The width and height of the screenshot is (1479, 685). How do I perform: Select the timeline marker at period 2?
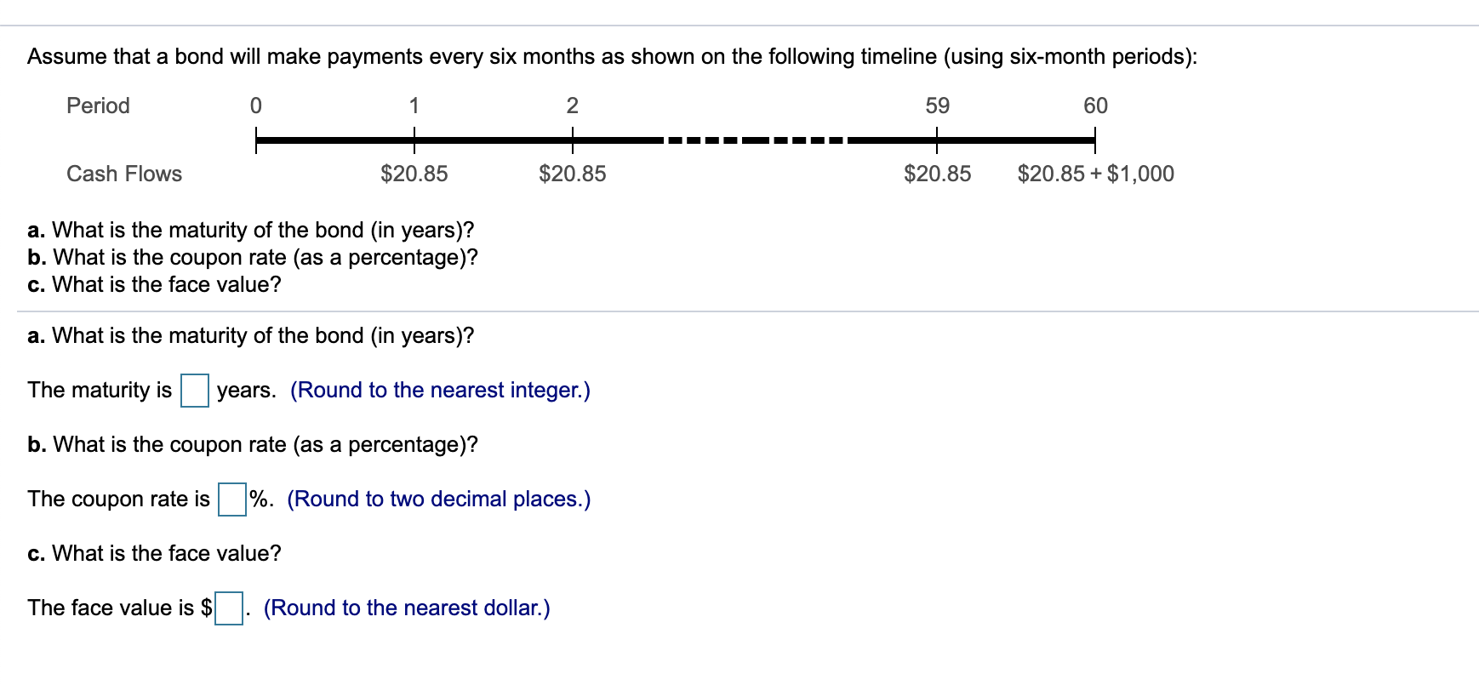click(x=573, y=139)
